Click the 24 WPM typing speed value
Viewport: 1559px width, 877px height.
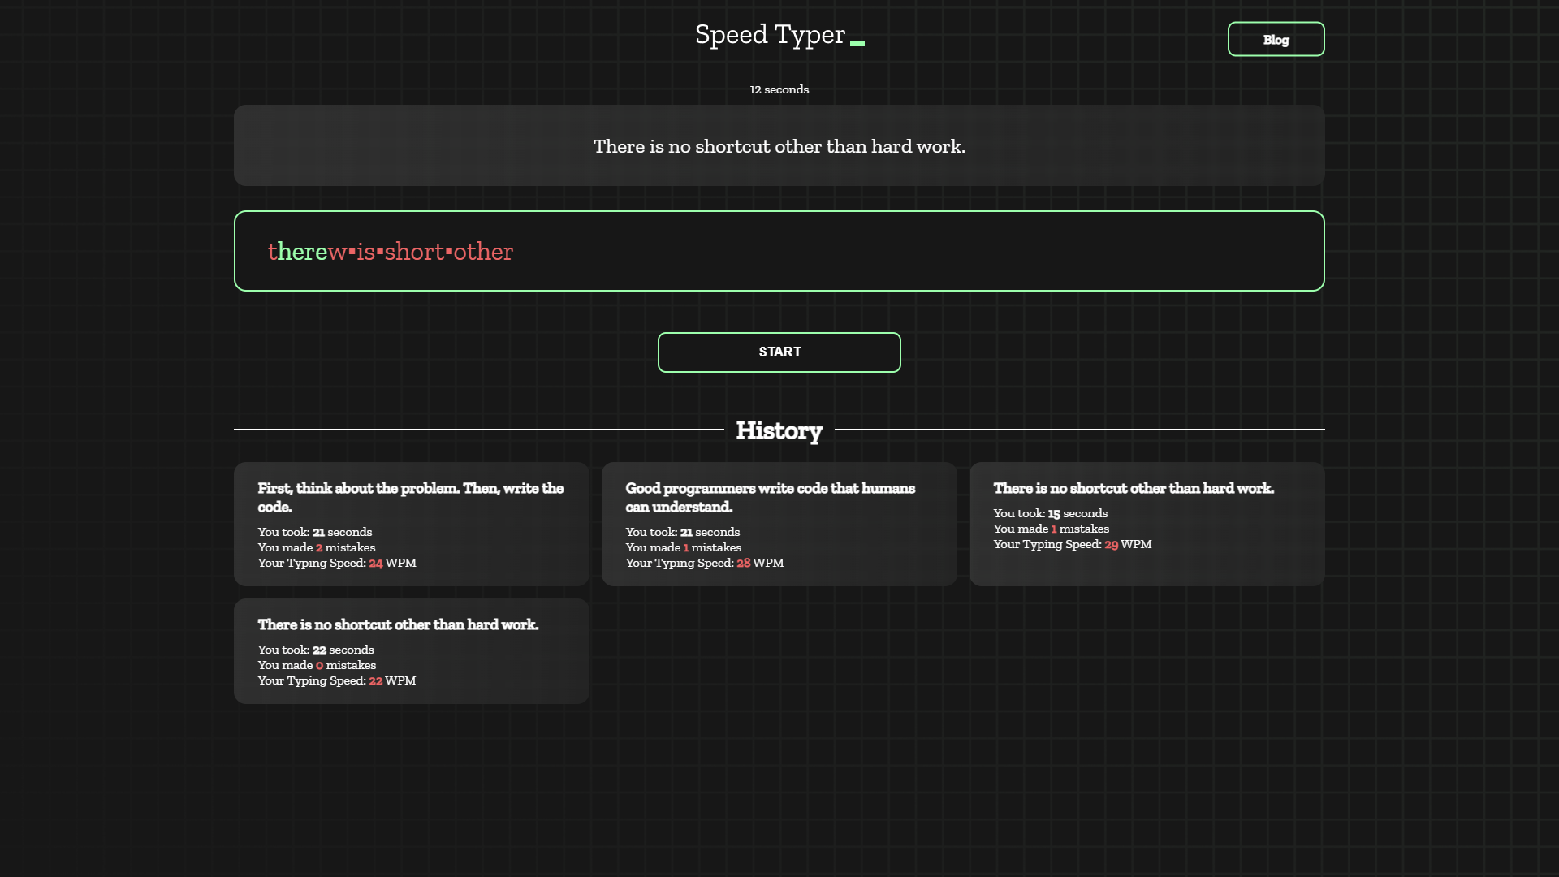376,563
